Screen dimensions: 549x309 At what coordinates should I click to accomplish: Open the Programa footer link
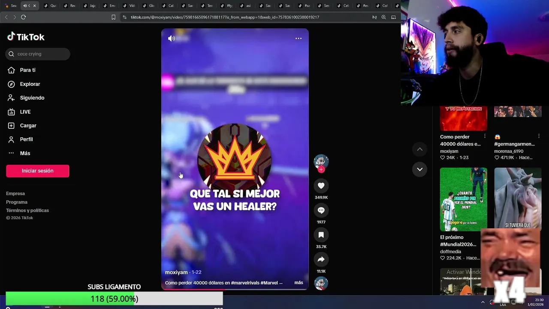tap(17, 202)
